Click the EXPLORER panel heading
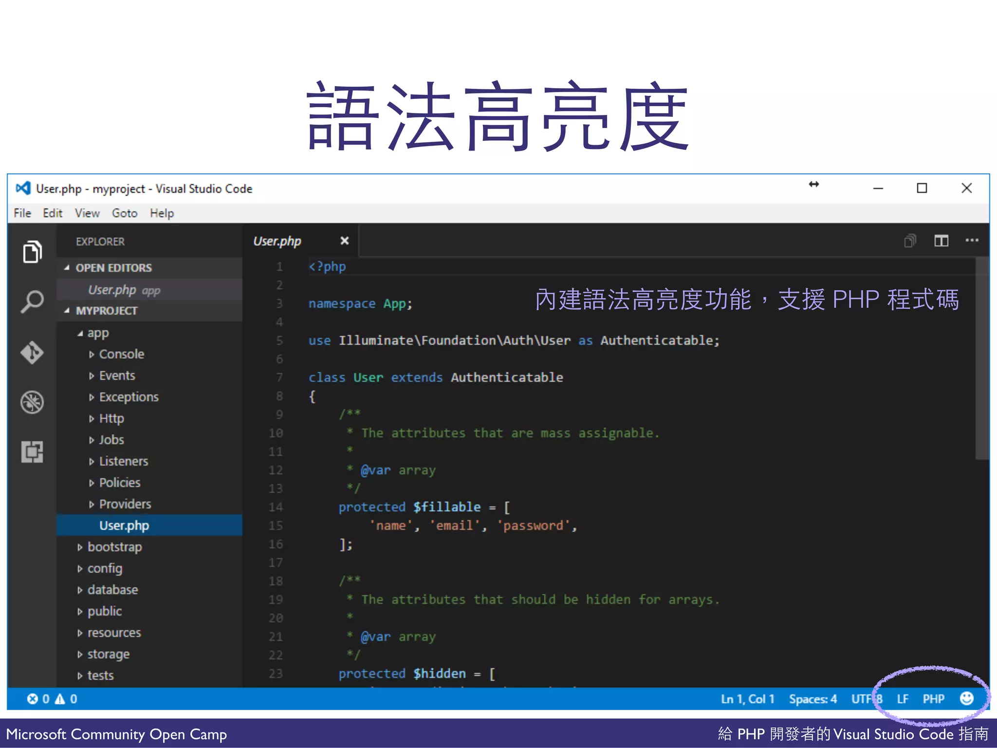 (100, 242)
